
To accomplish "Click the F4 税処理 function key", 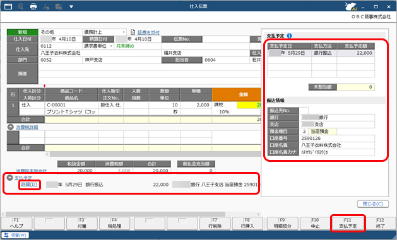I will (x=114, y=224).
